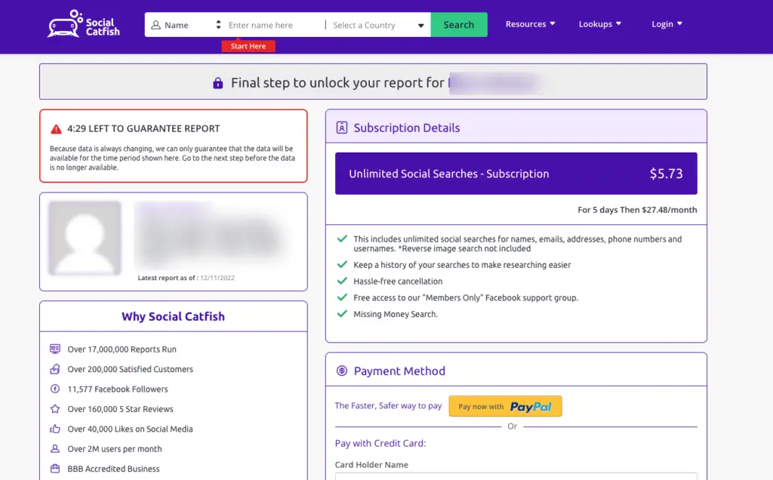
Task: Click the Social Catfish logo
Action: pos(83,24)
